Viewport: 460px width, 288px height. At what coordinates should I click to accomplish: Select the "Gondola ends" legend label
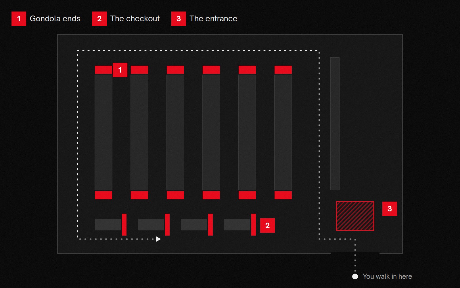tap(55, 19)
